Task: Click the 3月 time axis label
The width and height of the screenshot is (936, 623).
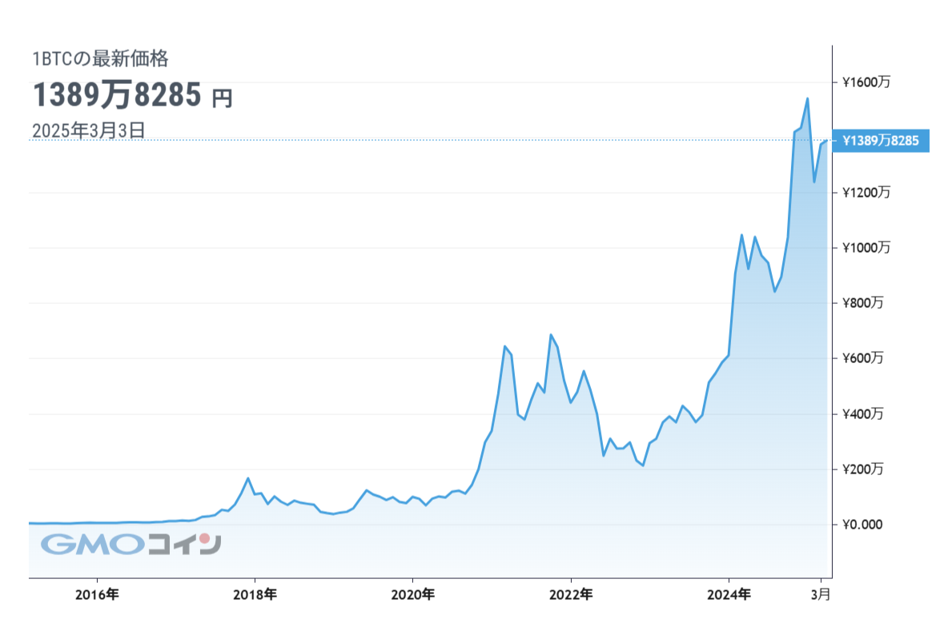Action: click(x=821, y=594)
